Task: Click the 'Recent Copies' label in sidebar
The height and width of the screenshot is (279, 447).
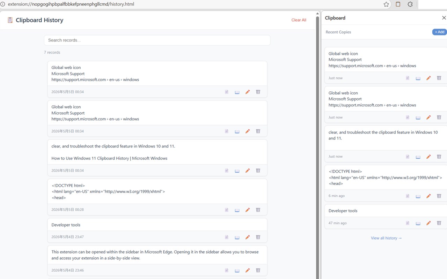Action: [338, 32]
